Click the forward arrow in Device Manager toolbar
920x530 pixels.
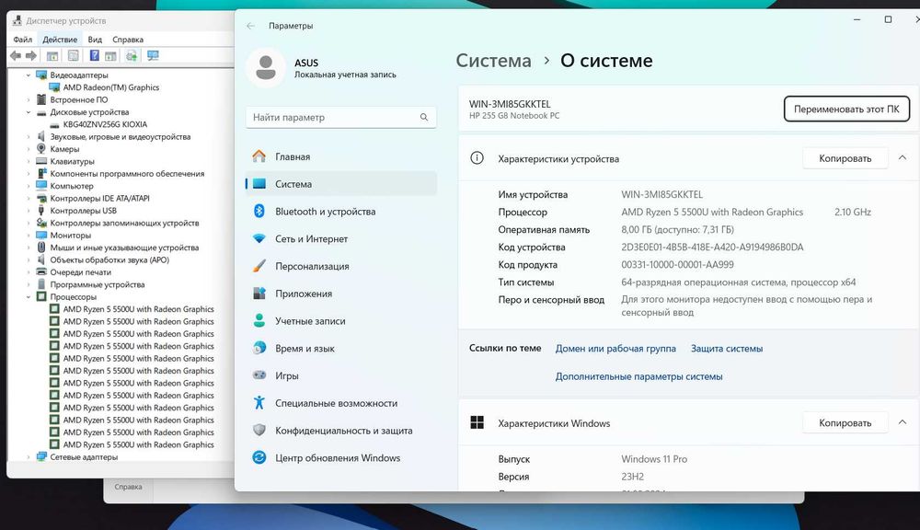[x=31, y=56]
